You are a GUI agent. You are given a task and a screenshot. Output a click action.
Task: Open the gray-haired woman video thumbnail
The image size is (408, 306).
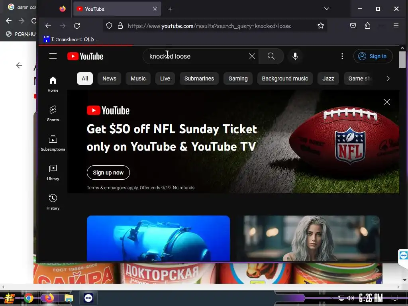click(308, 238)
